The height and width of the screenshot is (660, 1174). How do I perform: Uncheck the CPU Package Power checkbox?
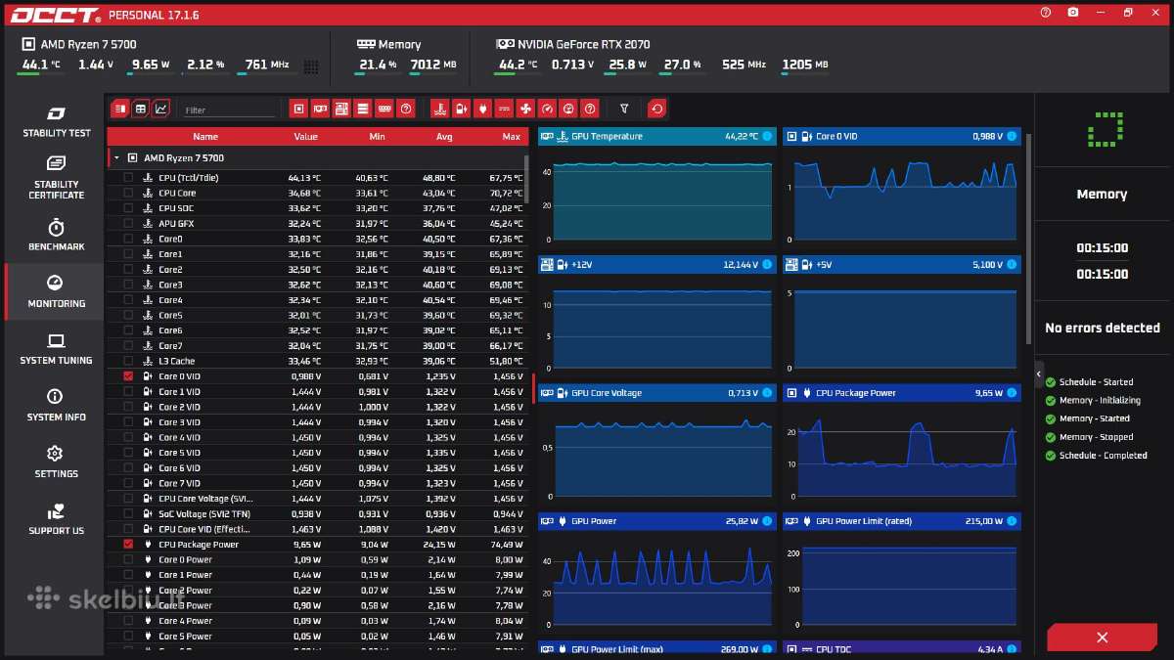(x=128, y=545)
